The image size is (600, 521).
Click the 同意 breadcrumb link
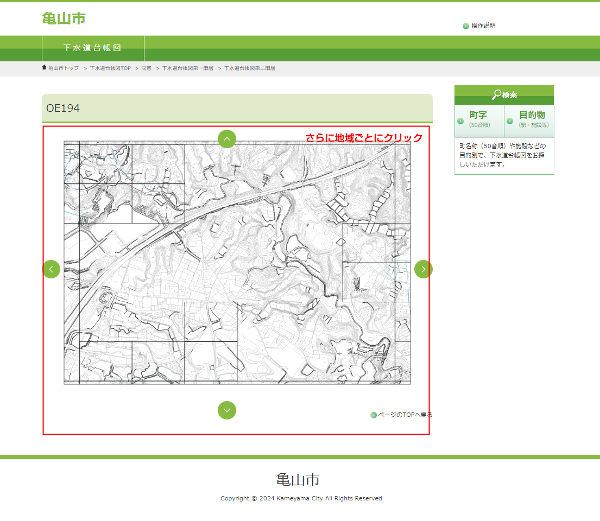[x=146, y=68]
